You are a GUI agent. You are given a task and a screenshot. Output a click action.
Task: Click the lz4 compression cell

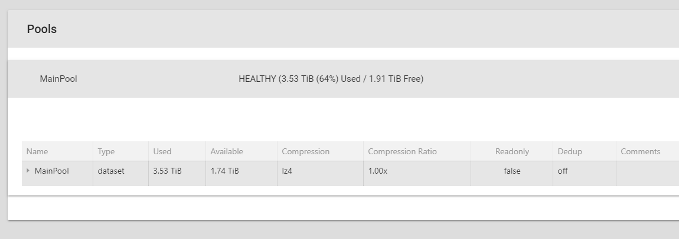(x=287, y=171)
